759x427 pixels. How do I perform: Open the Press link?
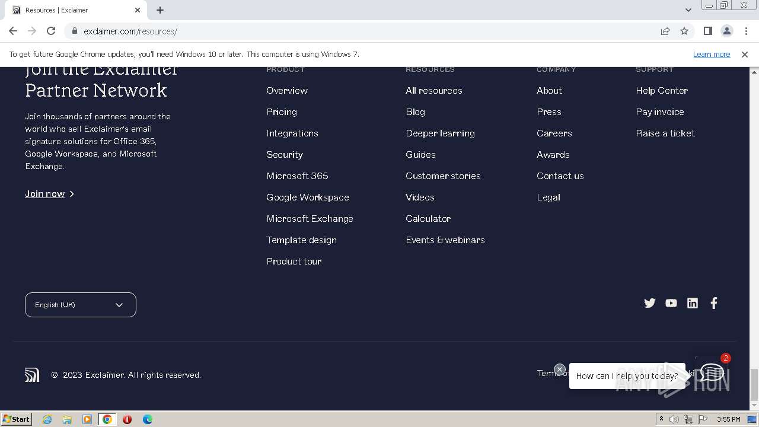point(549,112)
